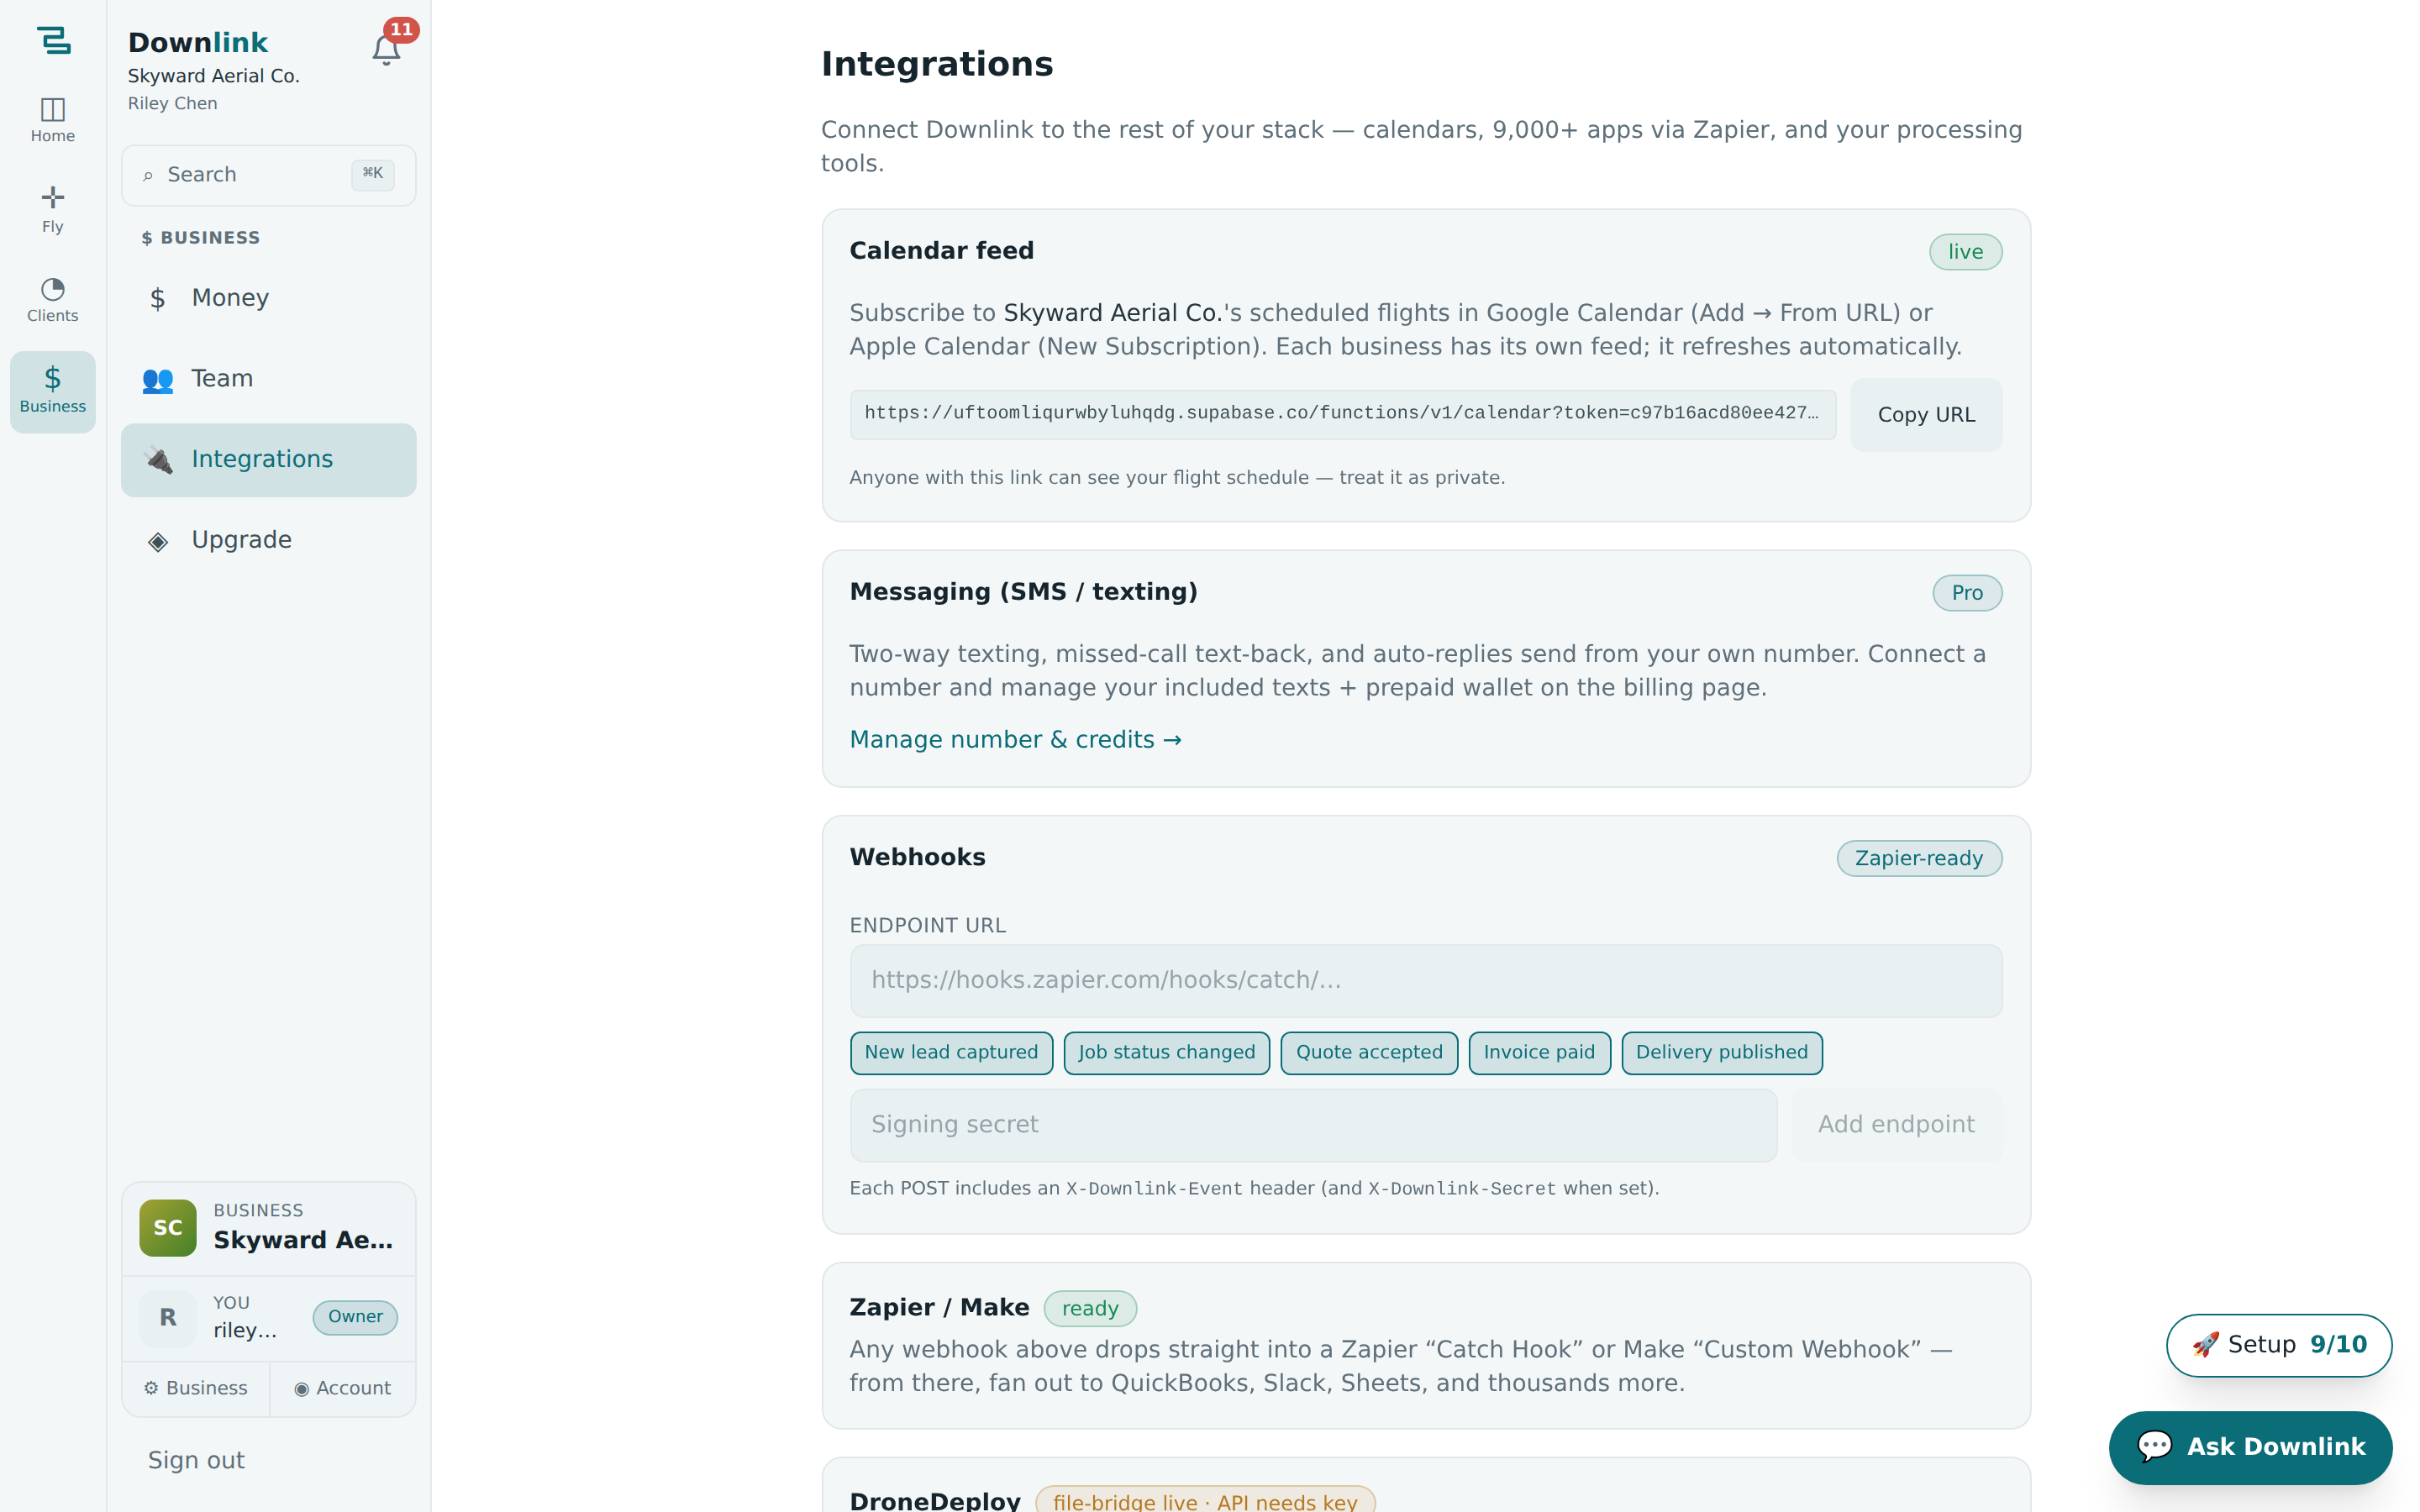Click the Signing secret field

1313,1125
